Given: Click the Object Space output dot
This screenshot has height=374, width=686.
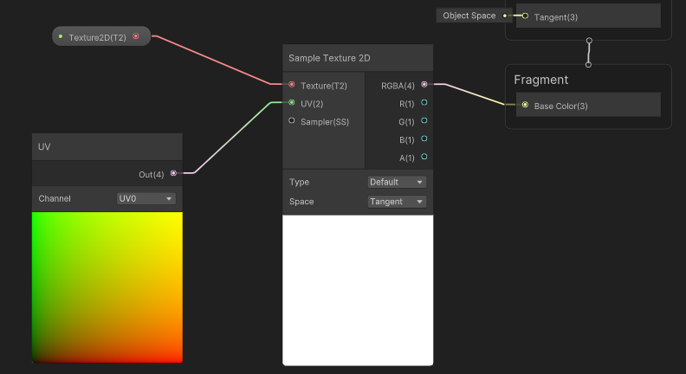Looking at the screenshot, I should pyautogui.click(x=504, y=16).
